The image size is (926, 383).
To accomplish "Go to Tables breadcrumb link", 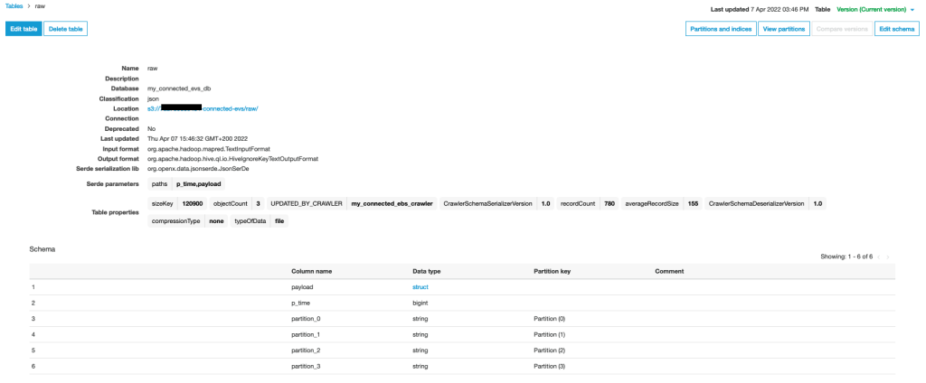I will [14, 6].
